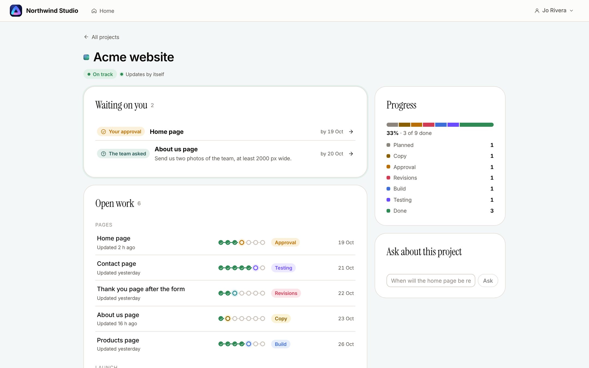
Task: Click the by 19 Oct due date
Action: (332, 132)
